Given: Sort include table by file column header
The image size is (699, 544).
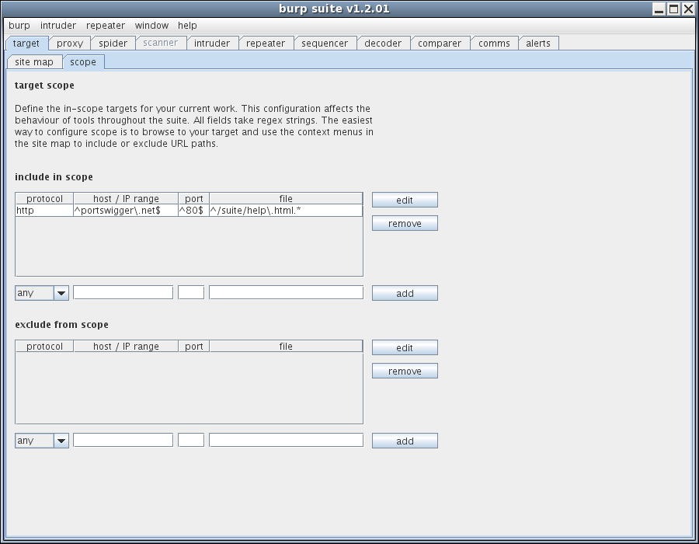Looking at the screenshot, I should (286, 199).
